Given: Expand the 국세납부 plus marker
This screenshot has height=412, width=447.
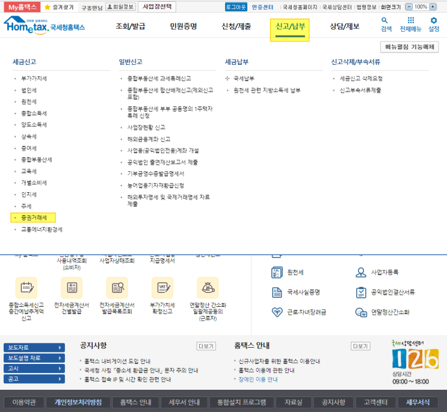Looking at the screenshot, I should coord(227,78).
